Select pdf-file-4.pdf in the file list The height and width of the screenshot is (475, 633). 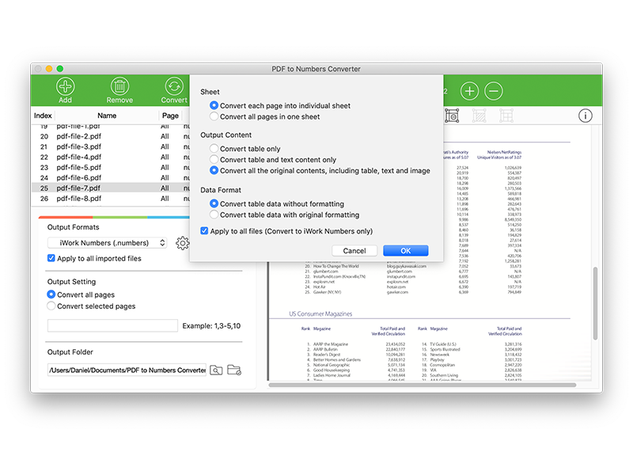click(x=111, y=157)
